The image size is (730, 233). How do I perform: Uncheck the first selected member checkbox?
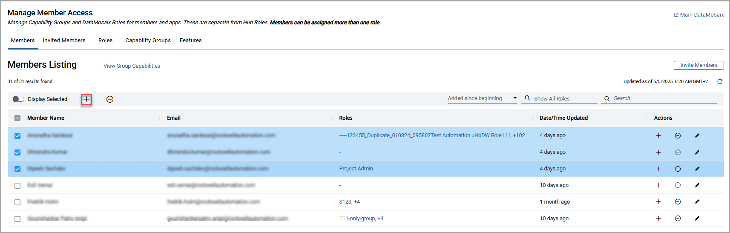tap(17, 136)
